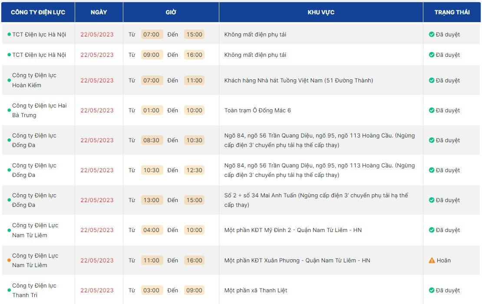Click green check icon in Thanh Trì row
The width and height of the screenshot is (482, 304).
(x=432, y=291)
